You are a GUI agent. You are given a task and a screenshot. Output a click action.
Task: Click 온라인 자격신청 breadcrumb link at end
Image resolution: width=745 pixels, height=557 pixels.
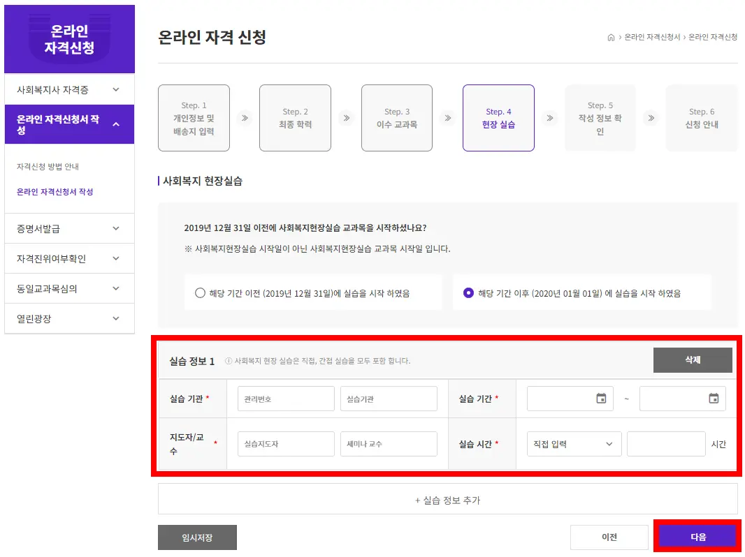coord(713,37)
